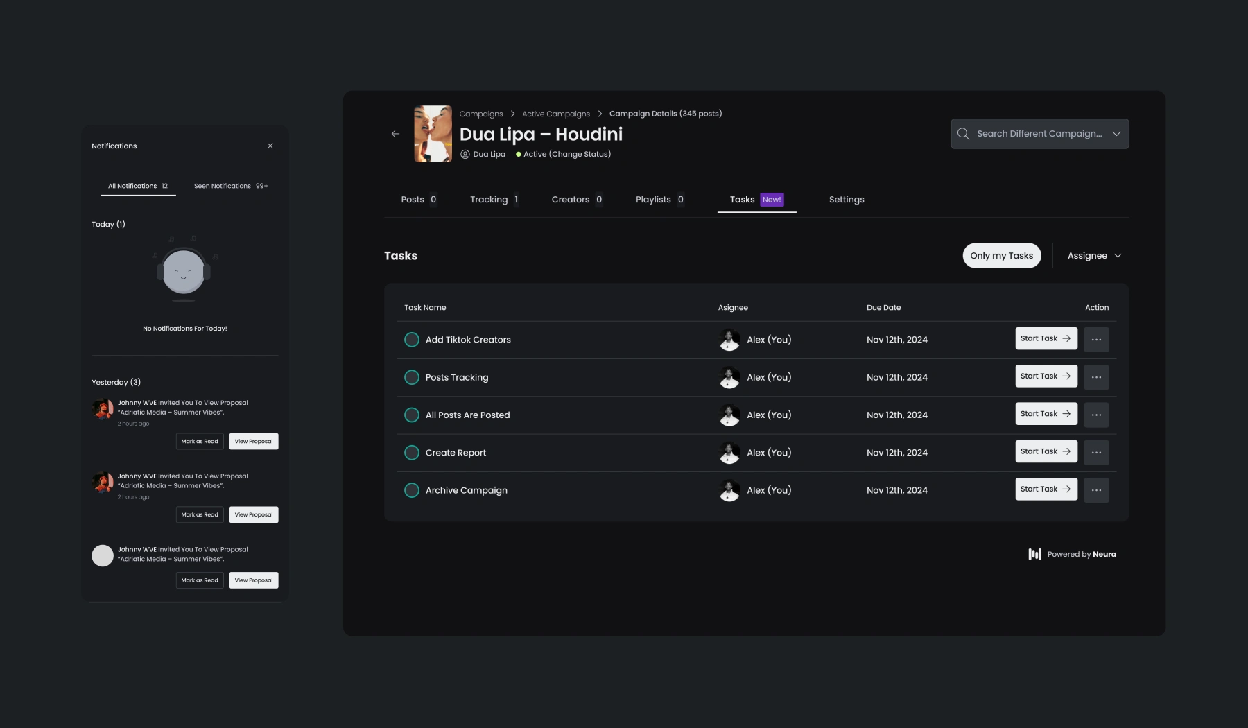Mark Add Tiktok Creators task complete

pos(412,340)
